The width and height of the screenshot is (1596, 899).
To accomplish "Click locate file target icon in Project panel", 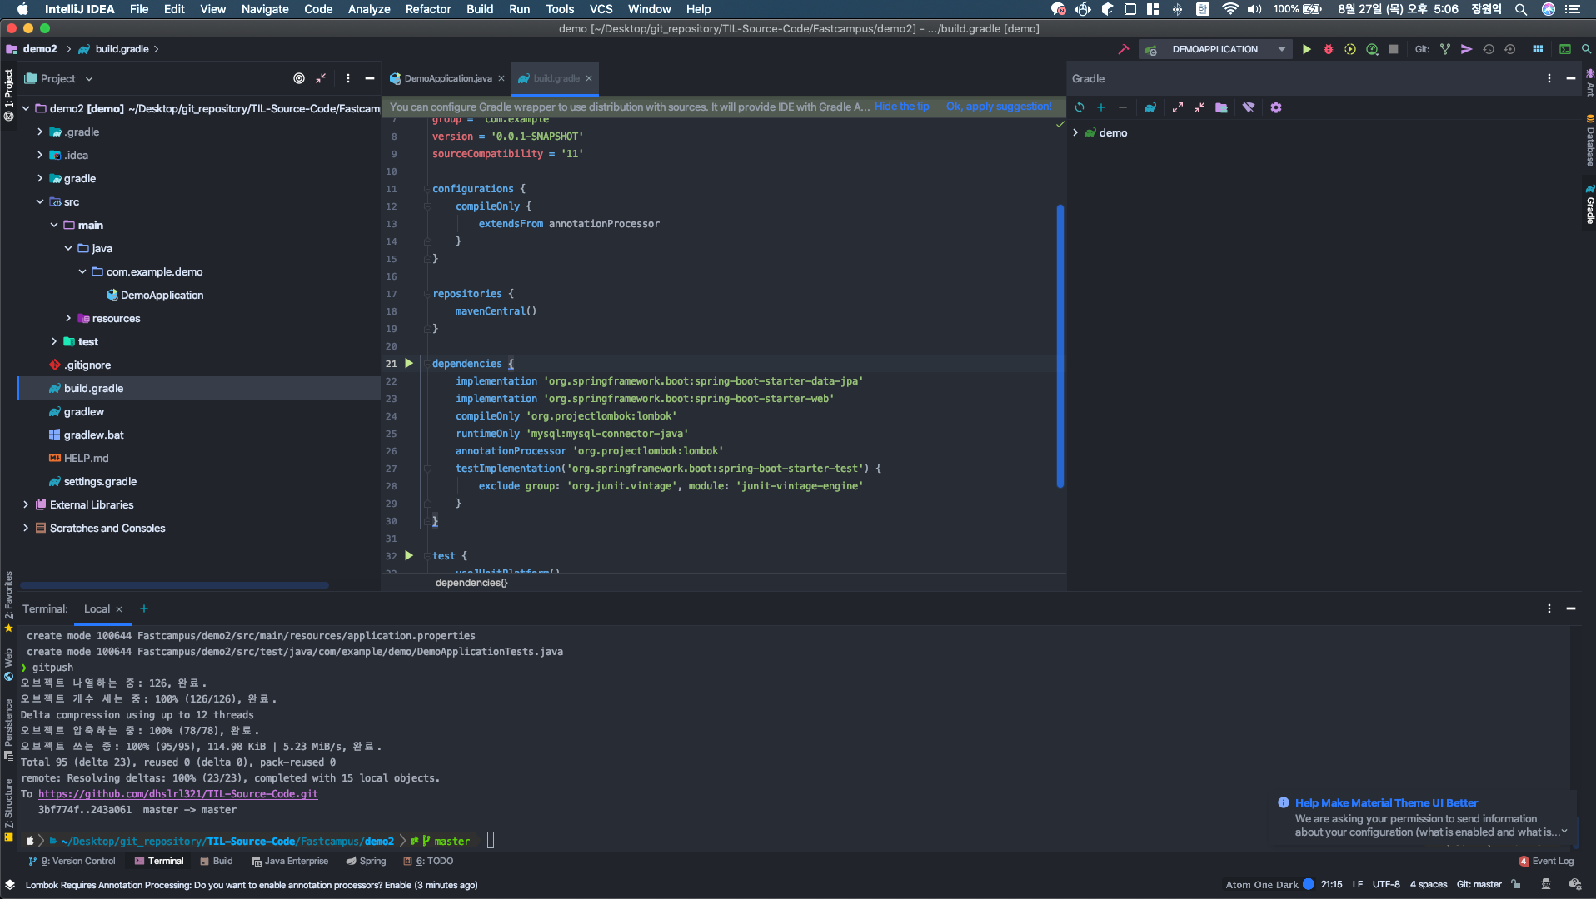I will [299, 78].
